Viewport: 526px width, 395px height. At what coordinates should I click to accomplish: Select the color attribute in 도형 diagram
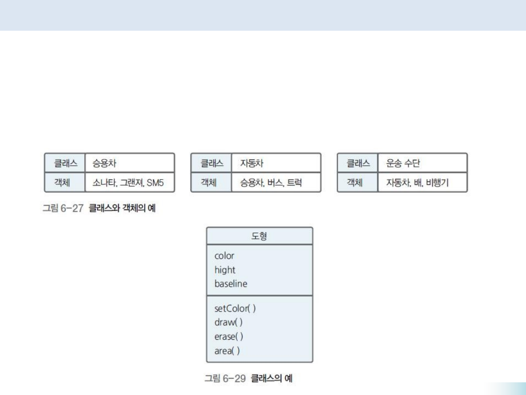[x=224, y=256]
